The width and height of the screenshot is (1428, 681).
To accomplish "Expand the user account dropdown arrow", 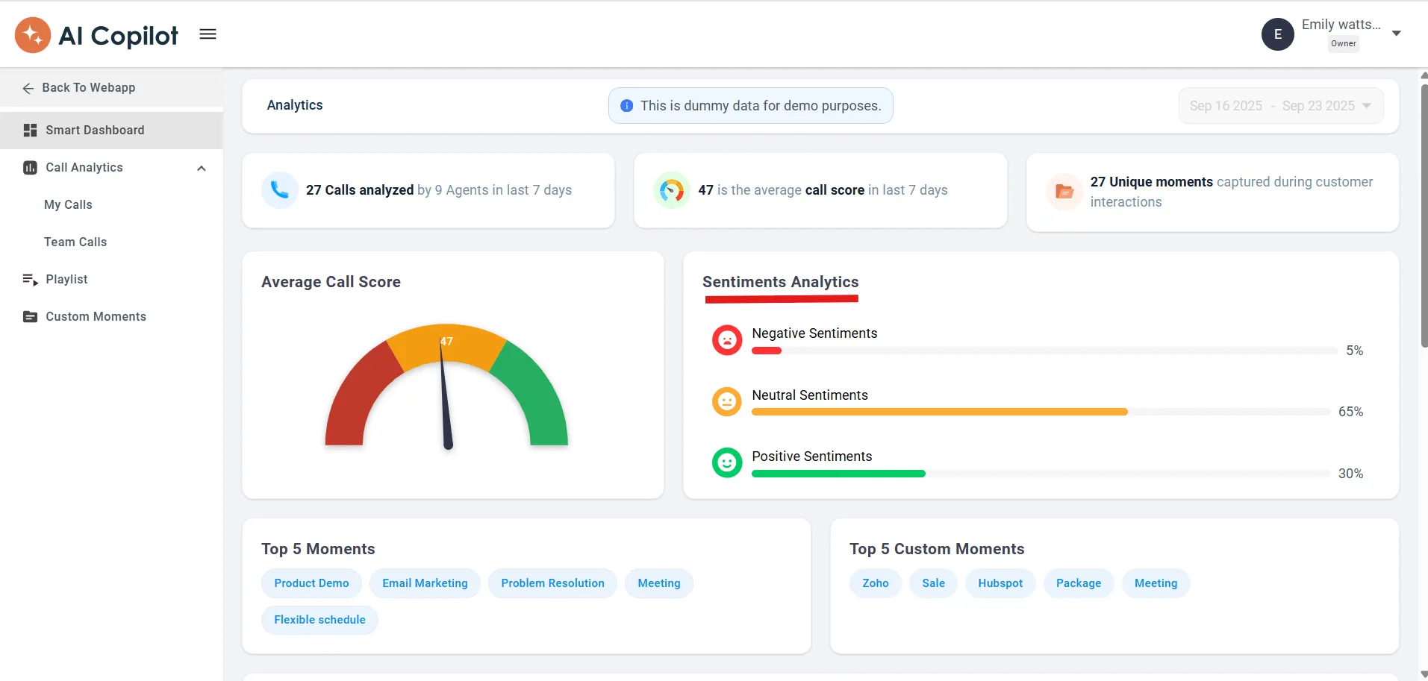I will point(1396,33).
